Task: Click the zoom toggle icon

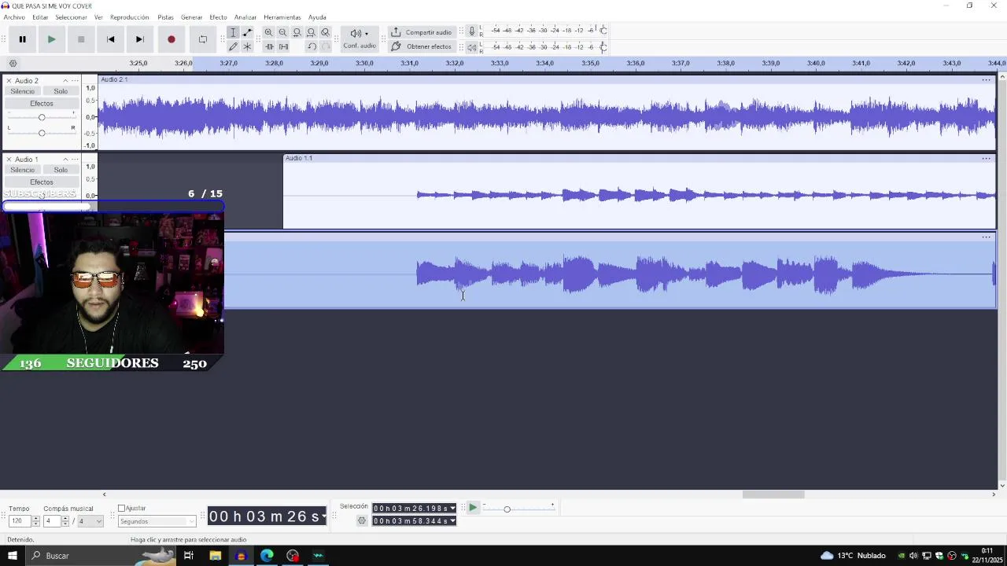Action: [325, 32]
